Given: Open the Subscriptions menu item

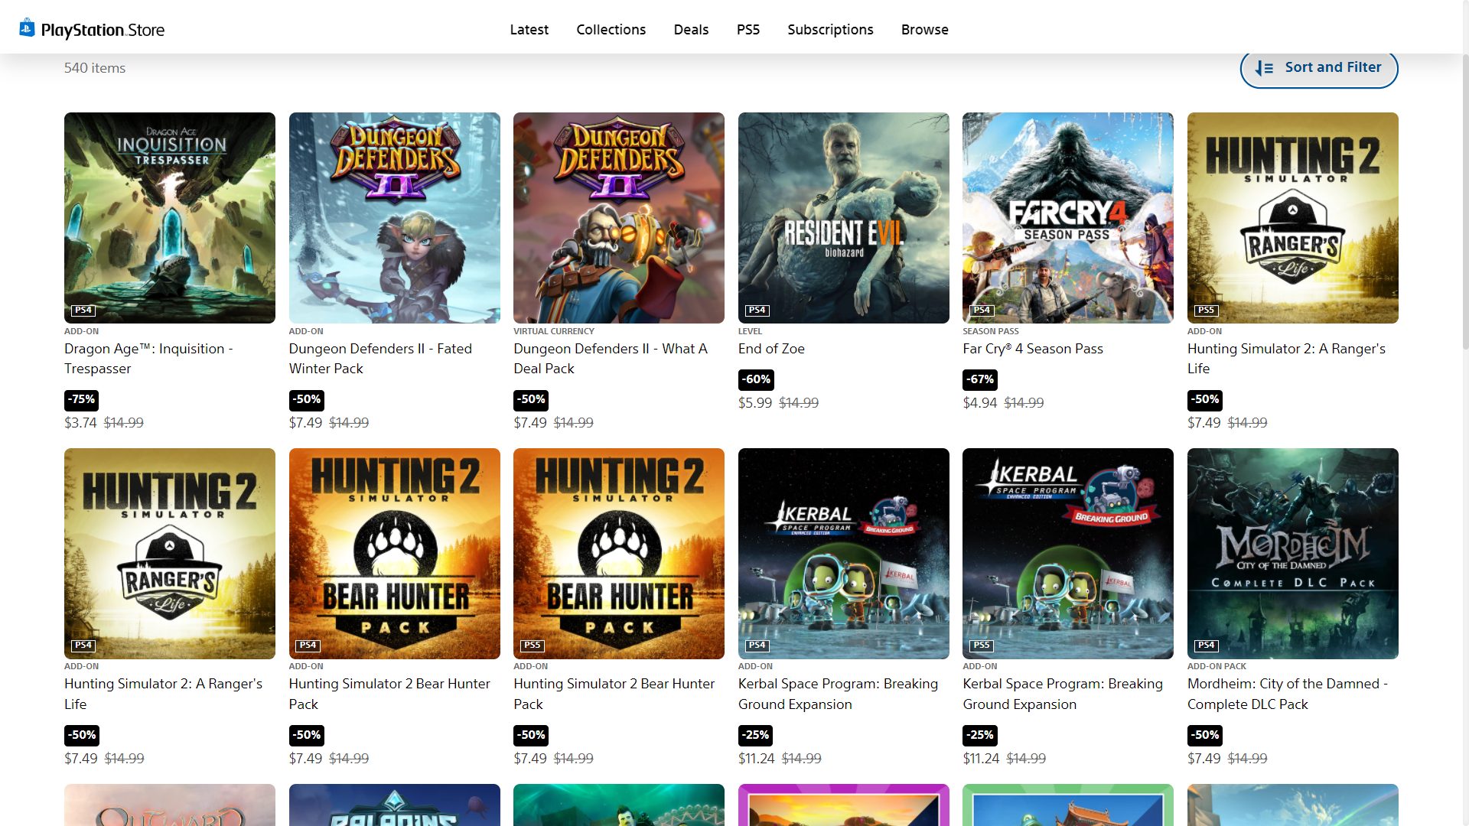Looking at the screenshot, I should click(830, 30).
